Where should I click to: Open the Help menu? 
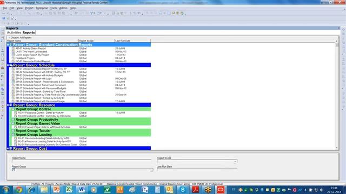72,8
